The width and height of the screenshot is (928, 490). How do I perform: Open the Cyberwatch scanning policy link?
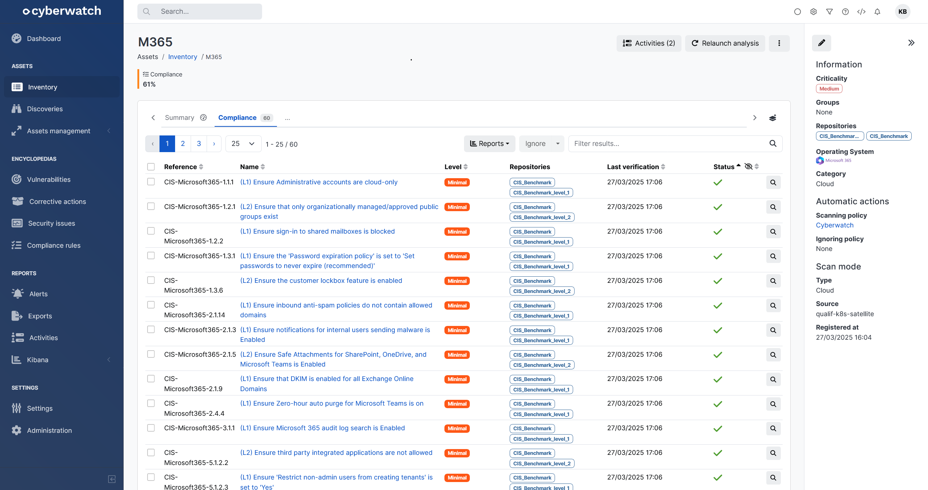click(x=834, y=225)
